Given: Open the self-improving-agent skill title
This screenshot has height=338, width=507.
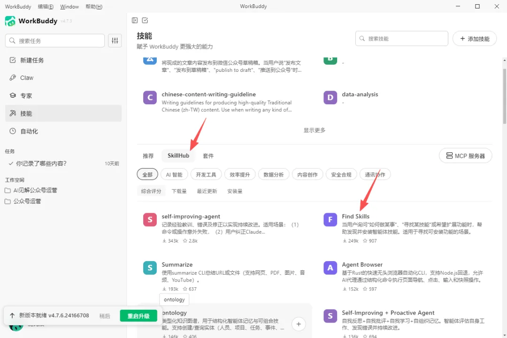Looking at the screenshot, I should point(191,216).
